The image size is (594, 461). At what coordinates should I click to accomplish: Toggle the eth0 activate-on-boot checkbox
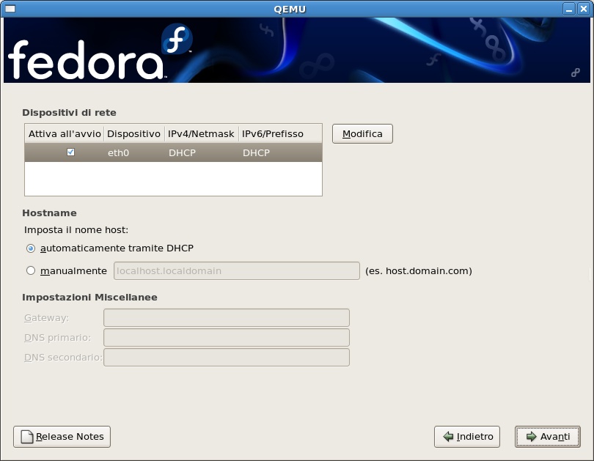pyautogui.click(x=70, y=152)
